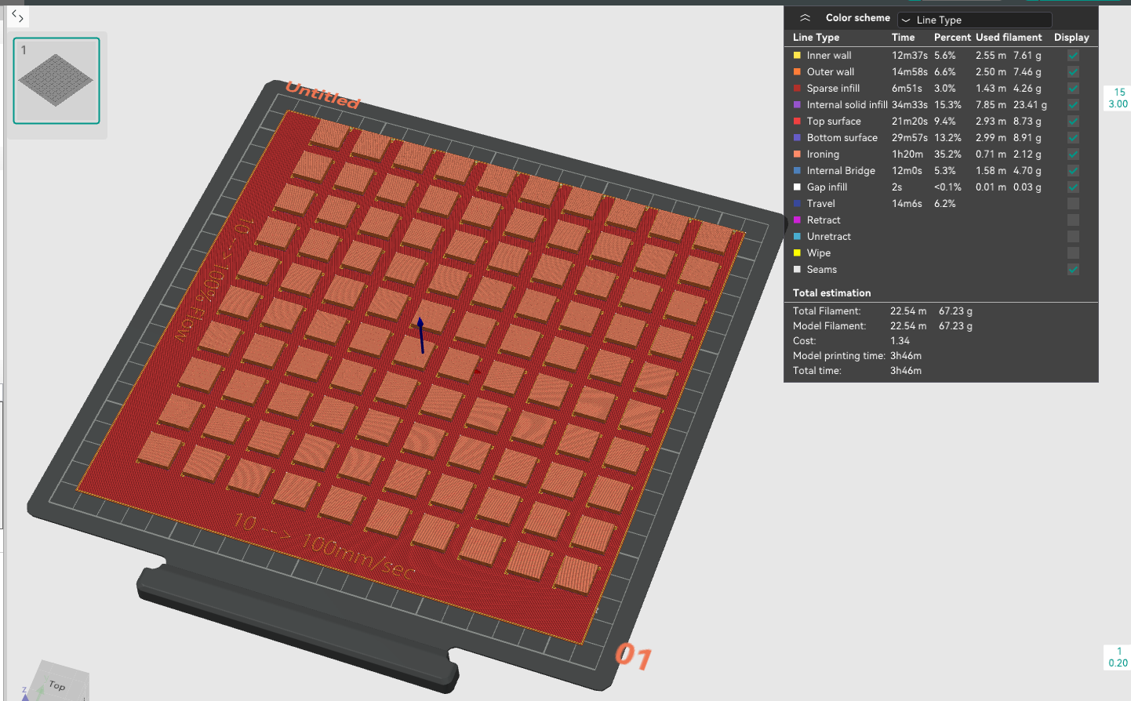Select the Internal Bridge legend row

pos(941,171)
